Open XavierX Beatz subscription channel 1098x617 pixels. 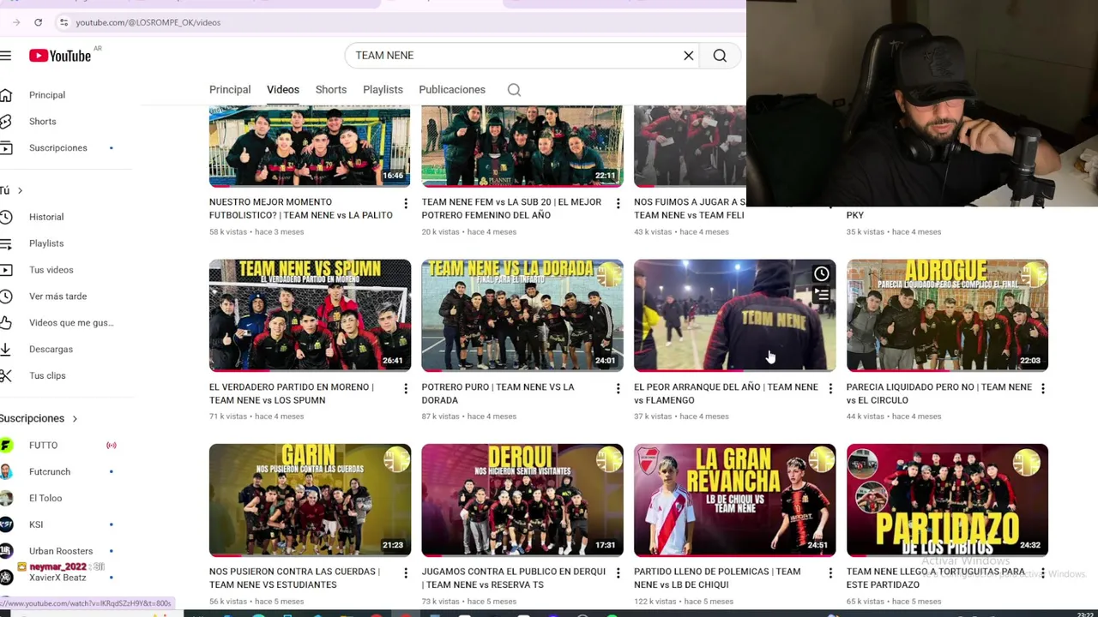(57, 578)
